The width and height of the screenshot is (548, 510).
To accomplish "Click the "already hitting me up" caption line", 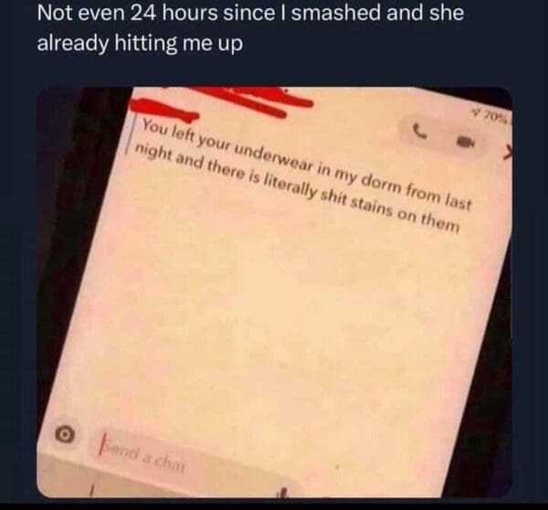I will click(x=140, y=43).
